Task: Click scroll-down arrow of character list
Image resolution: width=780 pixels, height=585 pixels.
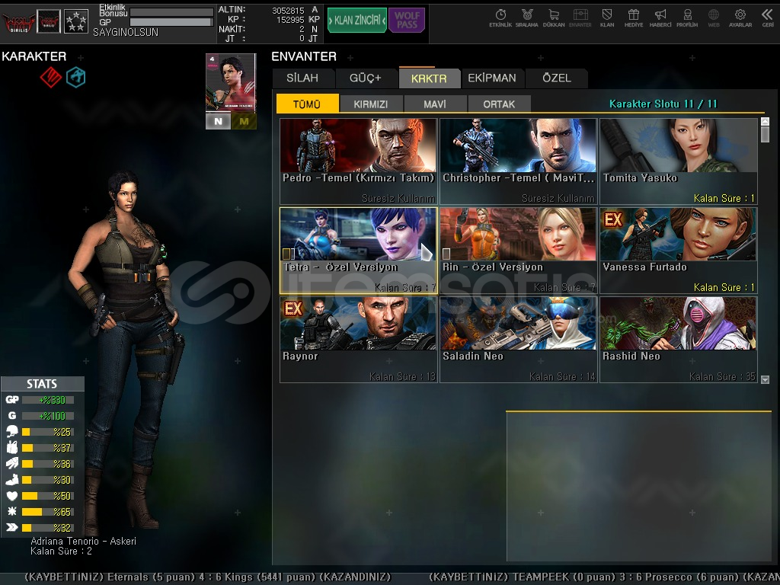Action: pyautogui.click(x=765, y=379)
